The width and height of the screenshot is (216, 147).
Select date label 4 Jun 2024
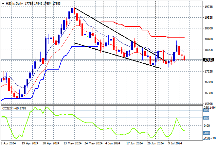(x=113, y=143)
